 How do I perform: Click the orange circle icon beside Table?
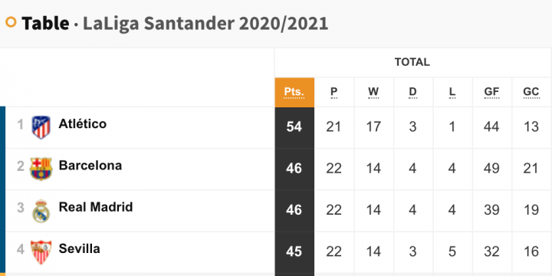[11, 22]
